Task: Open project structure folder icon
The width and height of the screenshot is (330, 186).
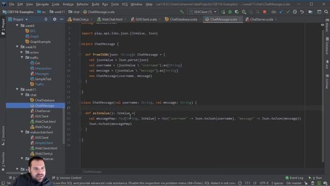Action: point(310,12)
